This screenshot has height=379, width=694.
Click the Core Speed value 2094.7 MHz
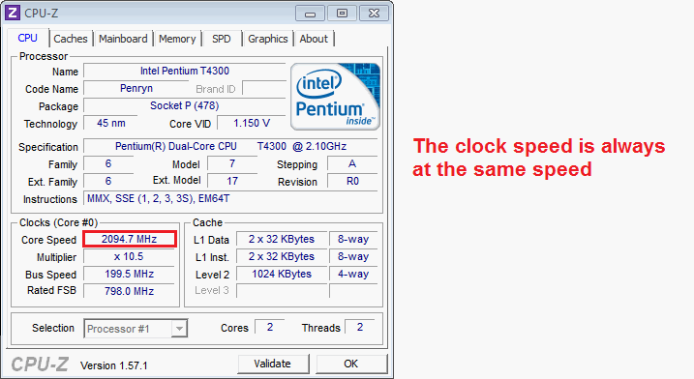(130, 239)
